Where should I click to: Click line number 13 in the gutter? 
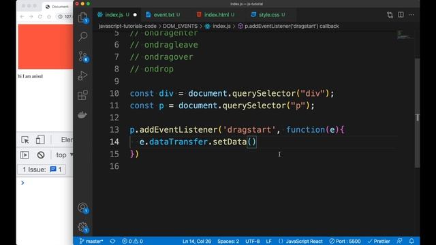(x=114, y=130)
